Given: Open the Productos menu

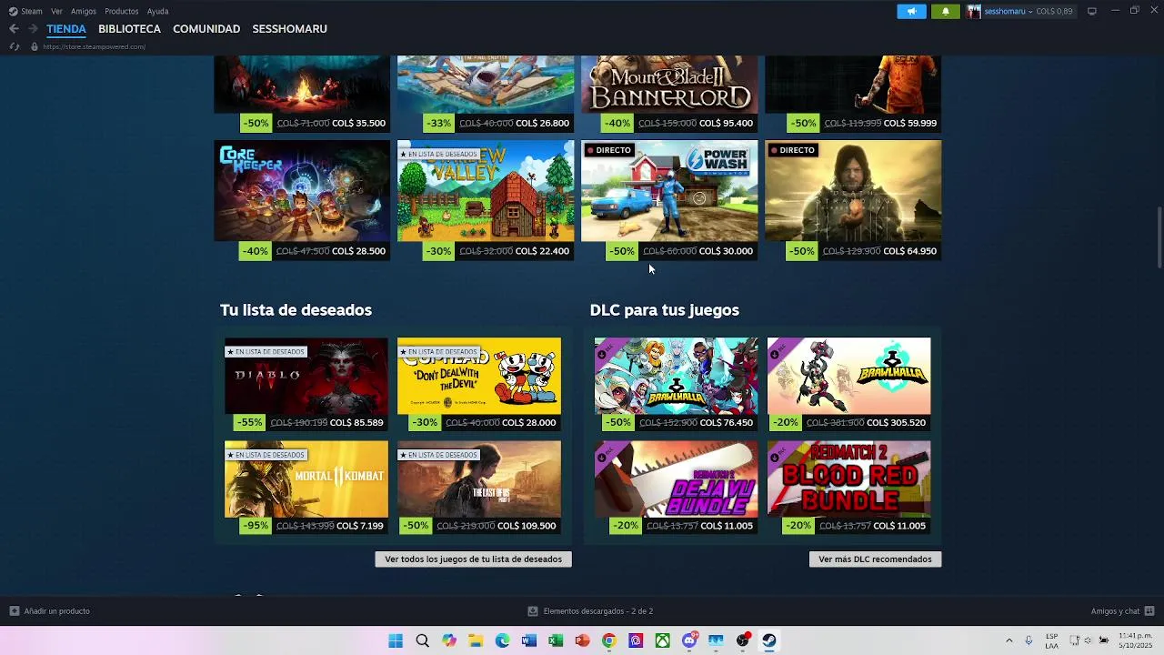Looking at the screenshot, I should click(122, 11).
